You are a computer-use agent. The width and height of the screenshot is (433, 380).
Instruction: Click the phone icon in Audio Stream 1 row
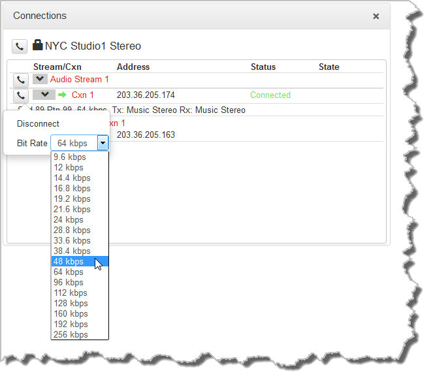point(21,80)
